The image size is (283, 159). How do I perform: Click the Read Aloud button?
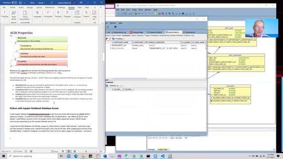pyautogui.click(x=14, y=15)
